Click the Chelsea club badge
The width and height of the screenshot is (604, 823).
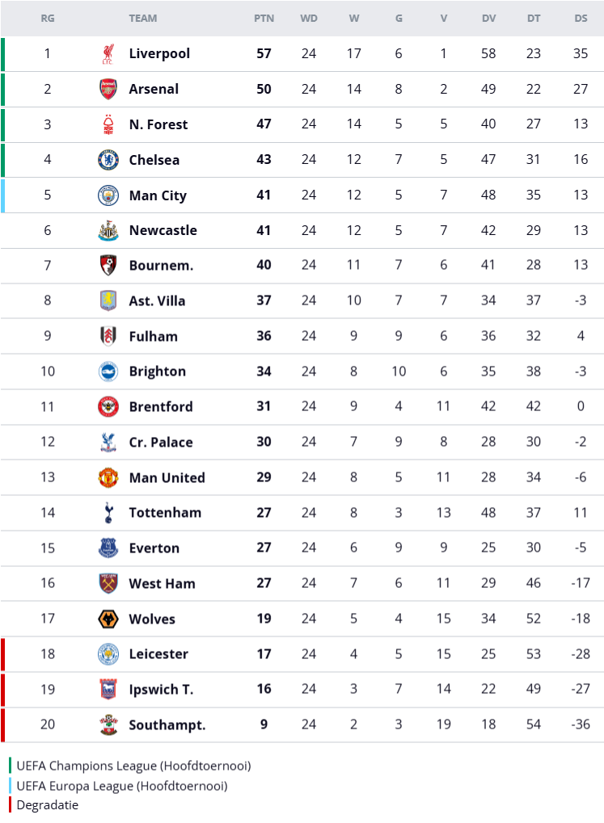point(108,160)
